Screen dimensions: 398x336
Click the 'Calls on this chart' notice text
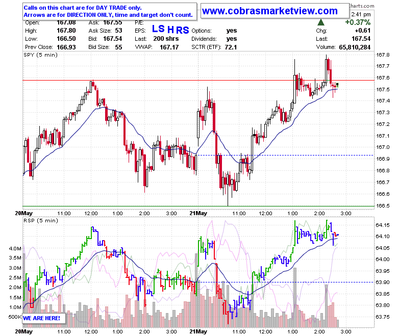(83, 8)
